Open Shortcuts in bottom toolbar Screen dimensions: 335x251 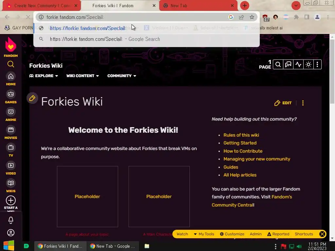pyautogui.click(x=304, y=234)
